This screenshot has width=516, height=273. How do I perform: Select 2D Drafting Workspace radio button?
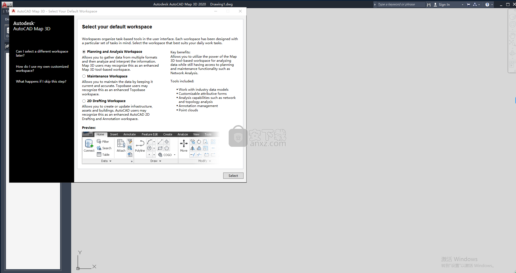pyautogui.click(x=84, y=101)
